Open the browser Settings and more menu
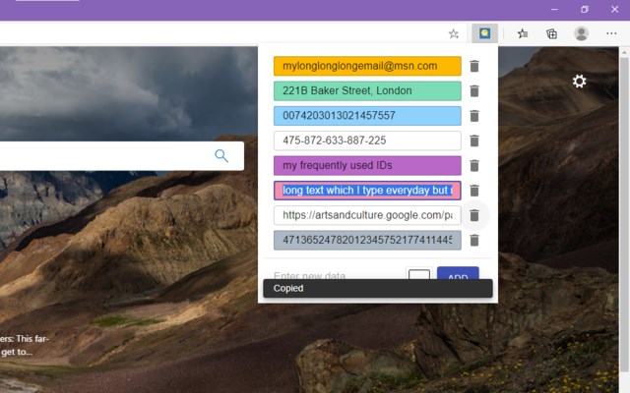Image resolution: width=630 pixels, height=393 pixels. (611, 33)
